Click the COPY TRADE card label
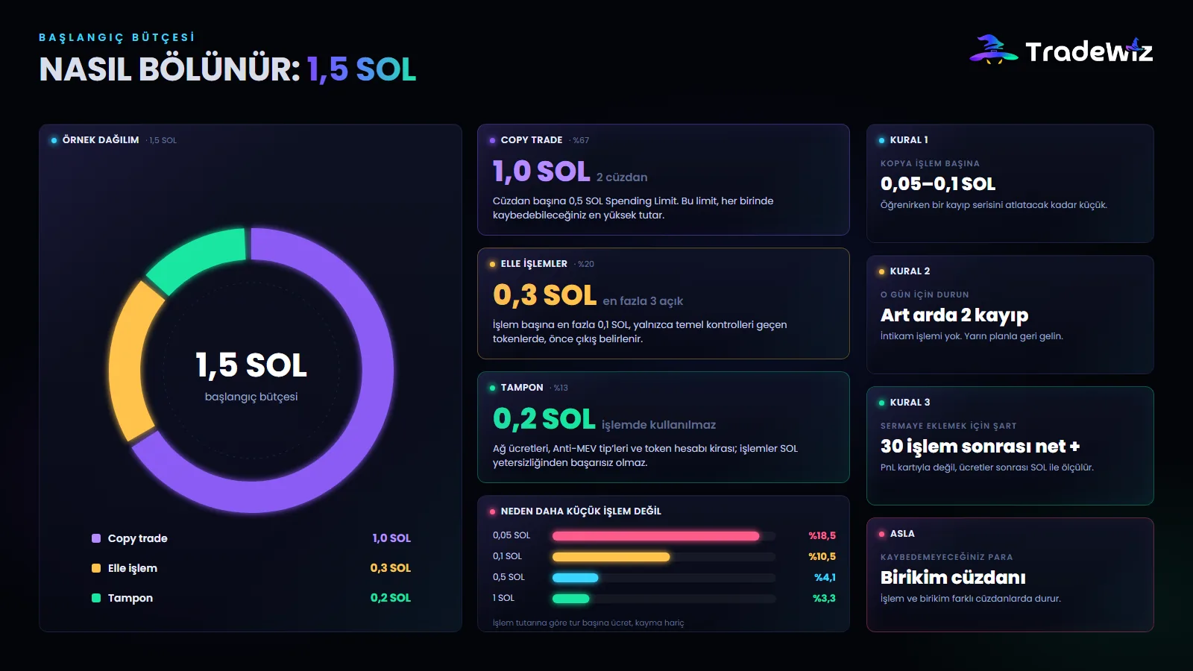The width and height of the screenshot is (1193, 671). [532, 140]
